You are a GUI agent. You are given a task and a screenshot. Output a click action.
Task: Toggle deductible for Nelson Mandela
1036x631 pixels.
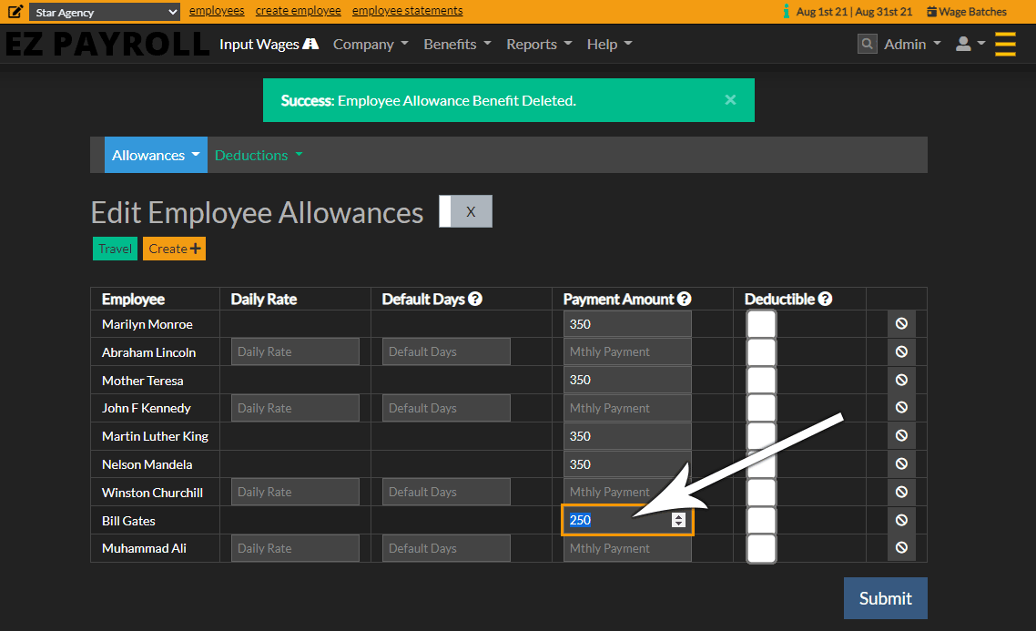click(761, 463)
